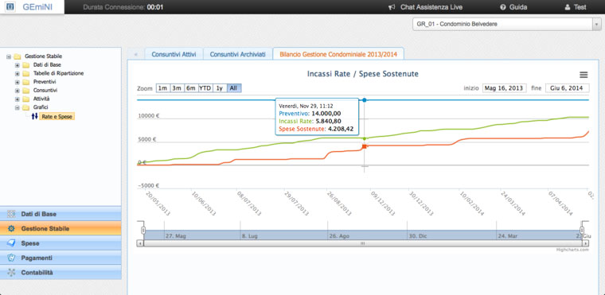Switch to Consuntivi Attivi tab

tap(174, 54)
